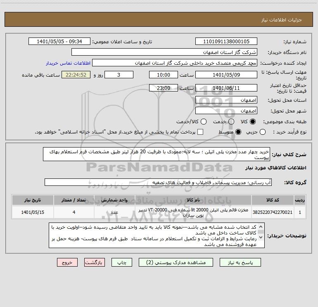Click countdown timer 22:24:52 field
This screenshot has width=318, height=307.
76,75
